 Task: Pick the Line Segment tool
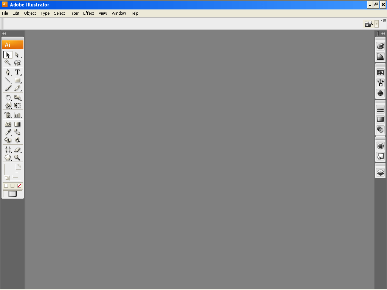(x=8, y=80)
